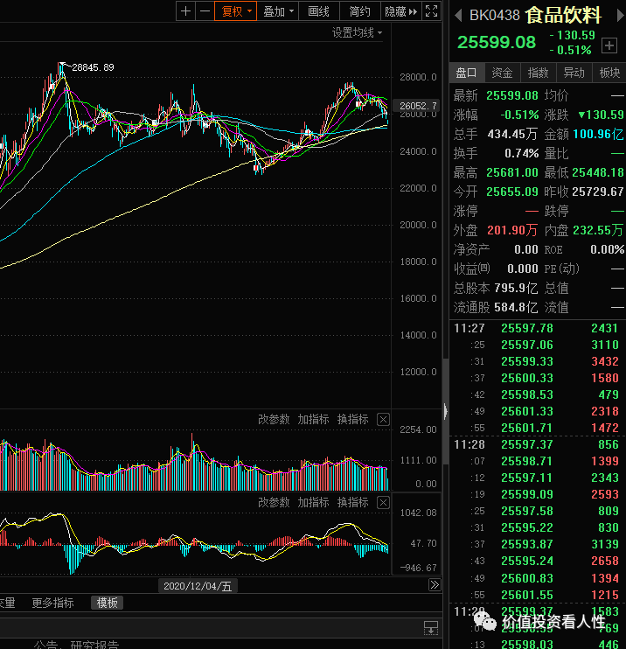Click the 今开 value 25655.09

pos(512,192)
